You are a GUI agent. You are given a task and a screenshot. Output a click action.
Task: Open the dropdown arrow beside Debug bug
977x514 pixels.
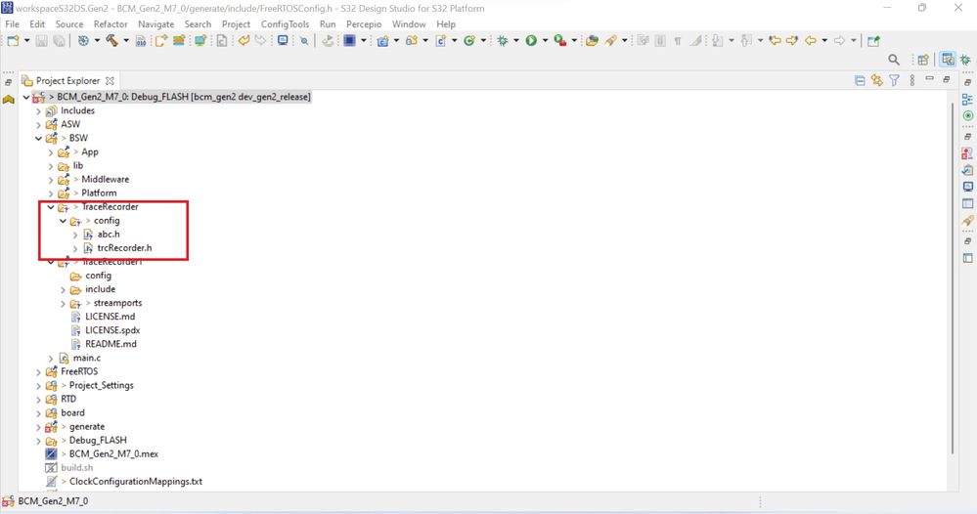(x=516, y=40)
